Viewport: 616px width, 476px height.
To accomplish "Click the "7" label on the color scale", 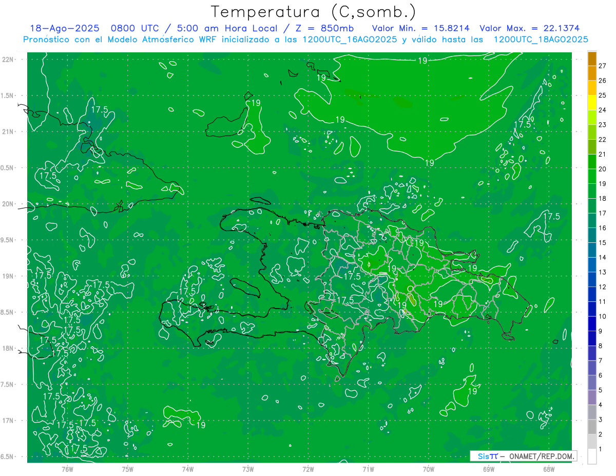I will (x=601, y=360).
